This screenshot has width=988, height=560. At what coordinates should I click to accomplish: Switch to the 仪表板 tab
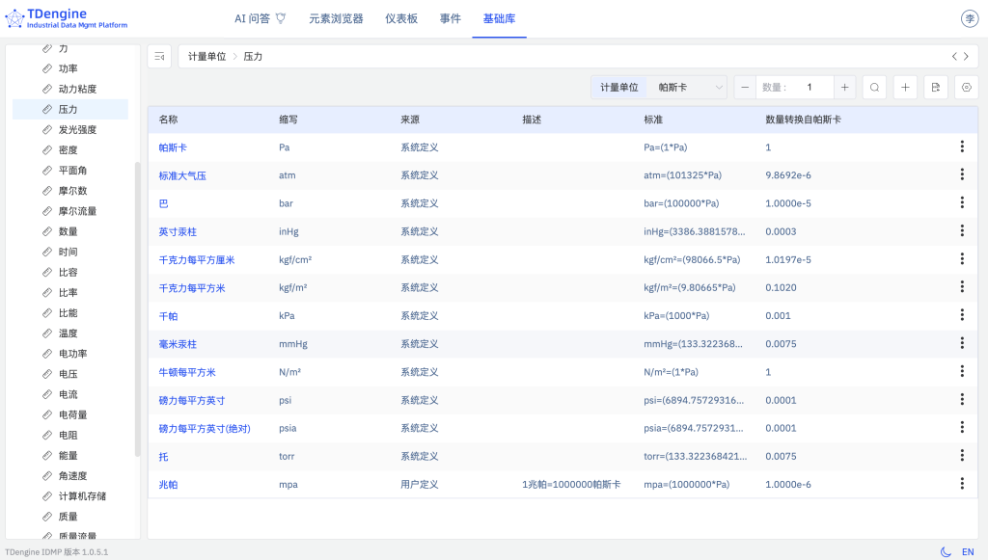tap(402, 17)
